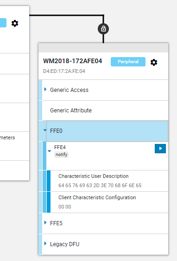This screenshot has width=177, height=261.
Task: Select the FFE0 highlighted service row
Action: (x=107, y=131)
